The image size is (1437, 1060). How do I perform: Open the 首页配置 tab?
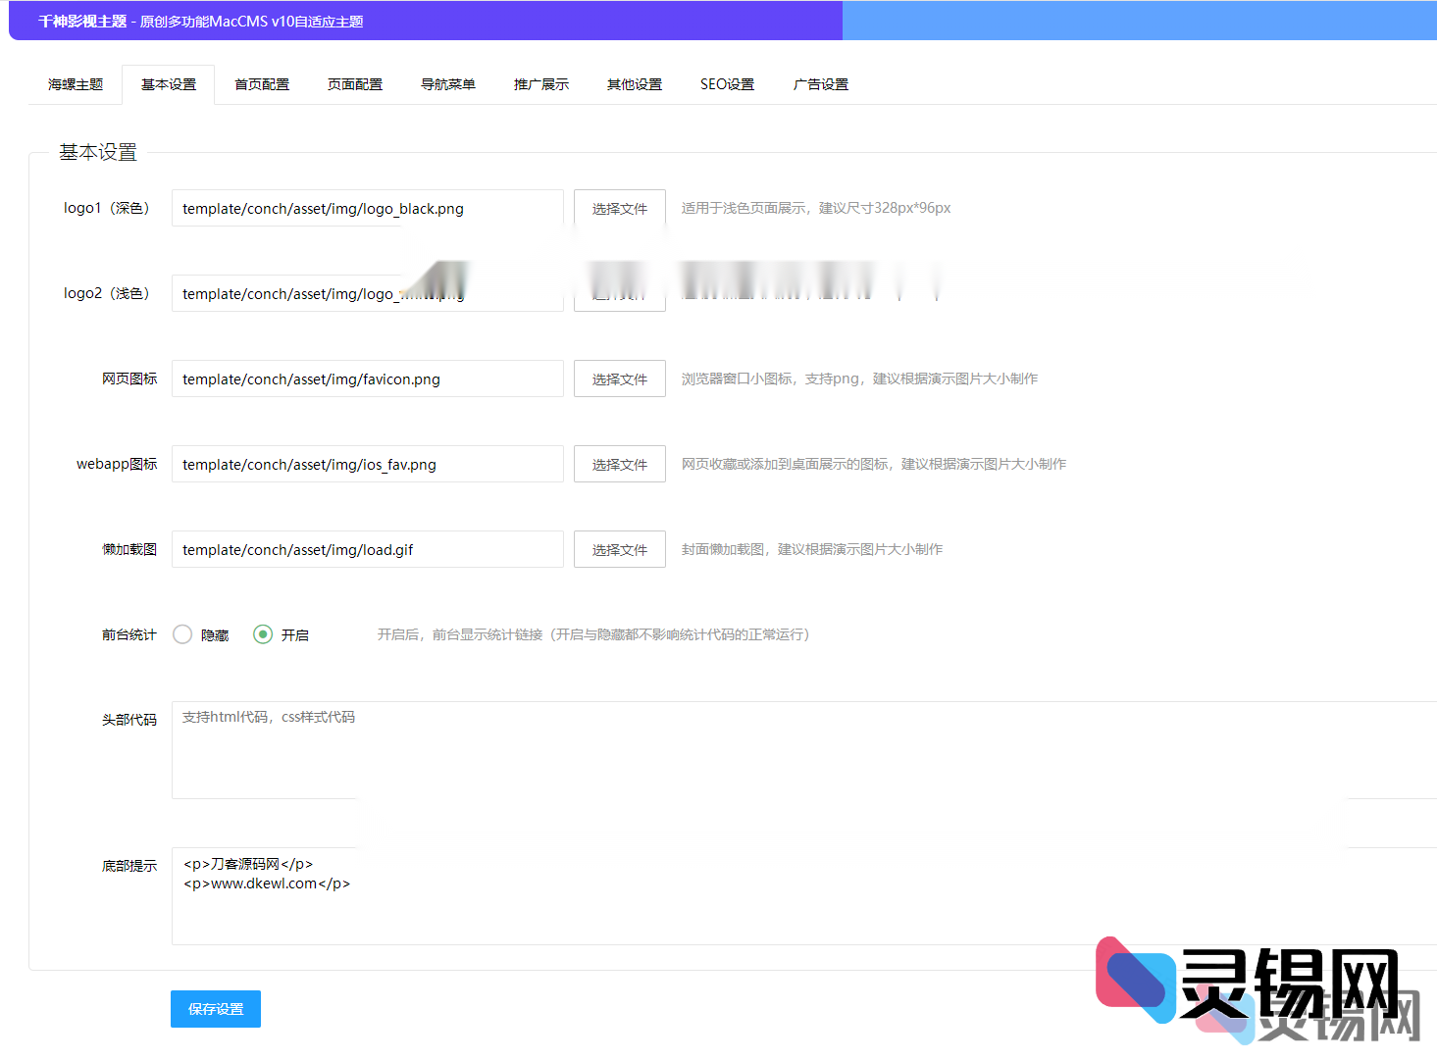click(261, 84)
